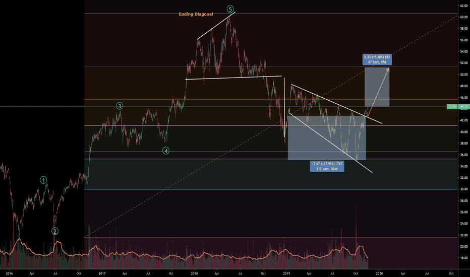Click the 52.00 price axis label
This screenshot has height=277, width=470.
tap(464, 63)
